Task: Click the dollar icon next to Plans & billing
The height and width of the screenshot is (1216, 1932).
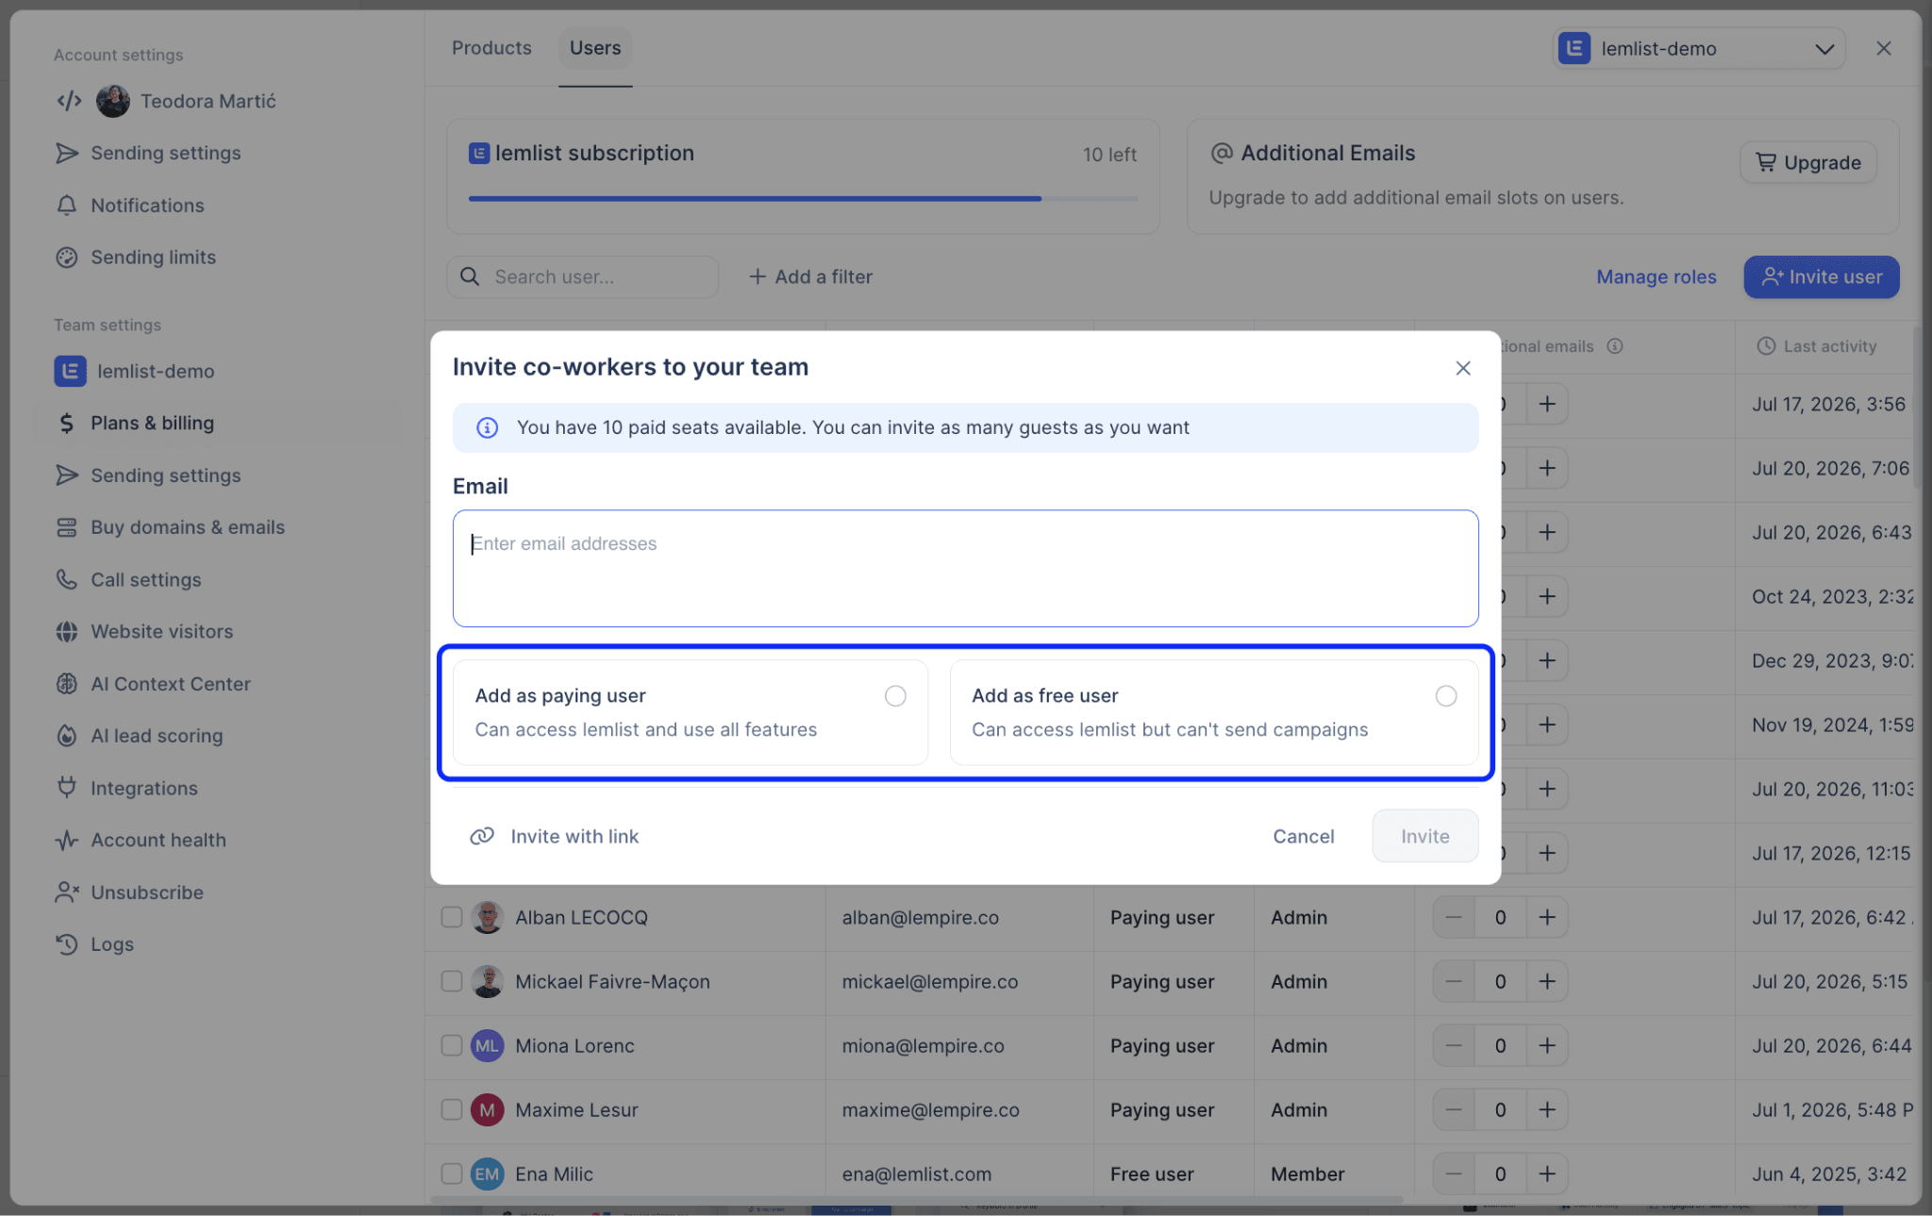Action: 66,424
